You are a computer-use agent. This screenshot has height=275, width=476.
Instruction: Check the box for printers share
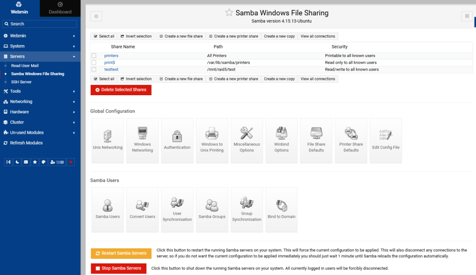(94, 56)
